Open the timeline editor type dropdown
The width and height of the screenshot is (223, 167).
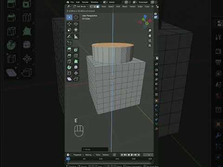pyautogui.click(x=69, y=155)
